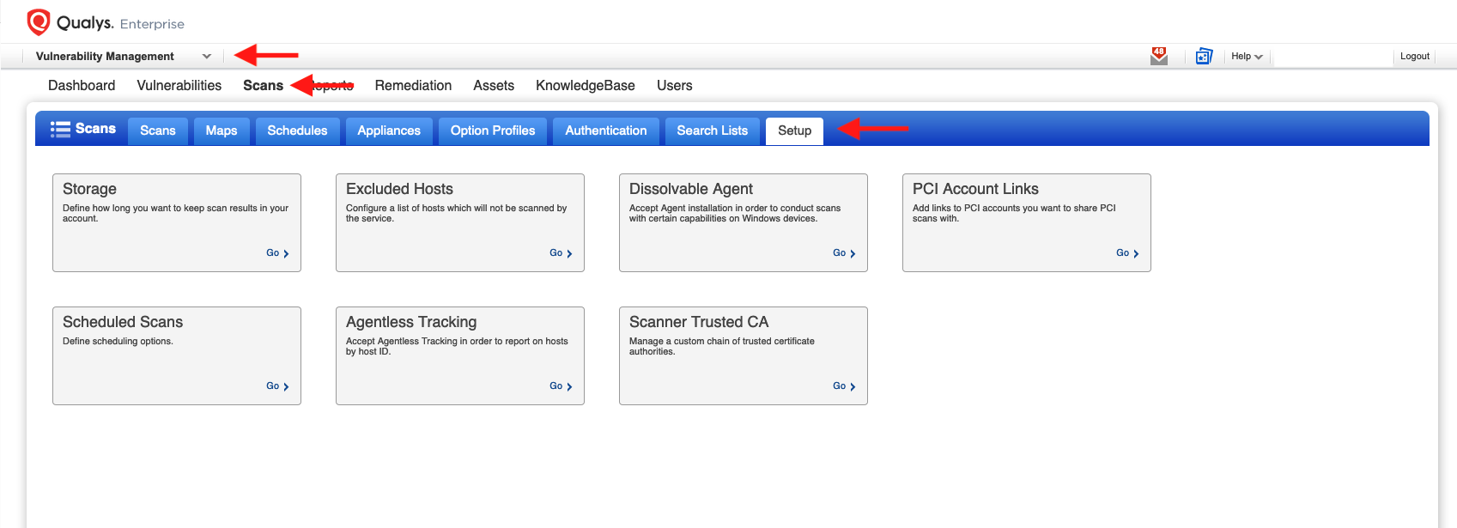Click Go arrow in Dissolvable Agent card
Image resolution: width=1457 pixels, height=528 pixels.
pos(844,253)
